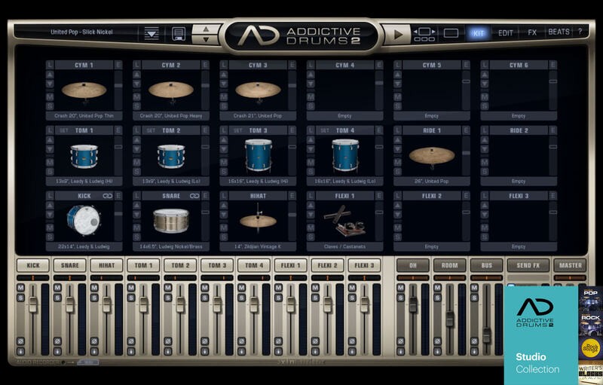The height and width of the screenshot is (385, 603).
Task: Open the help question mark
Action: (580, 32)
